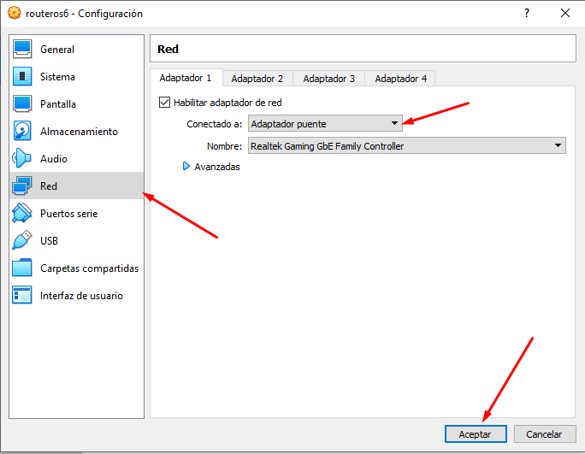Open the Interfaz de usuario icon

click(22, 296)
